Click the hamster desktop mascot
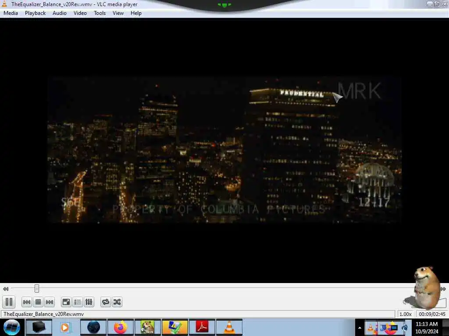Viewport: 449px width, 336px height. [x=427, y=287]
